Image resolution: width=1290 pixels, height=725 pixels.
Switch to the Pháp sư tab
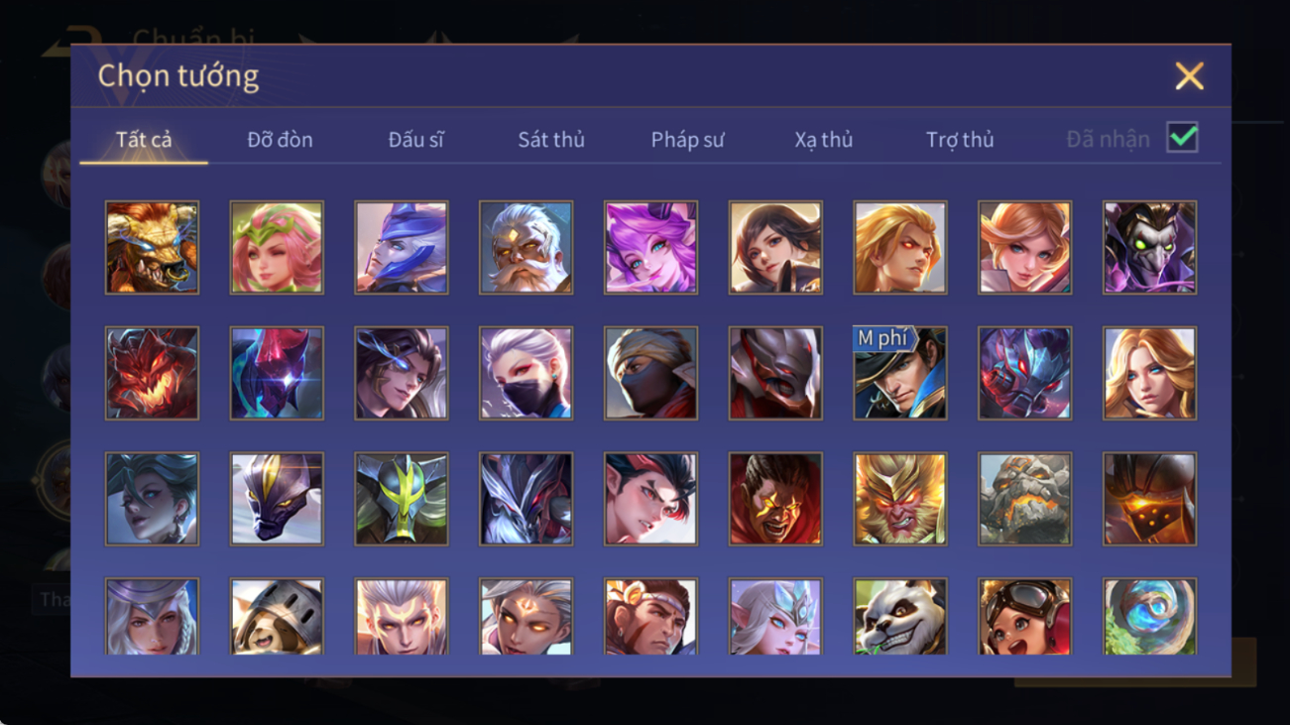[687, 140]
